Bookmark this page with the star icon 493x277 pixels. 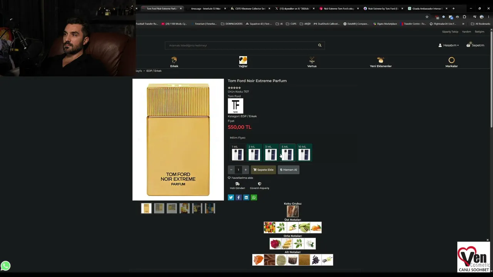[x=427, y=17]
